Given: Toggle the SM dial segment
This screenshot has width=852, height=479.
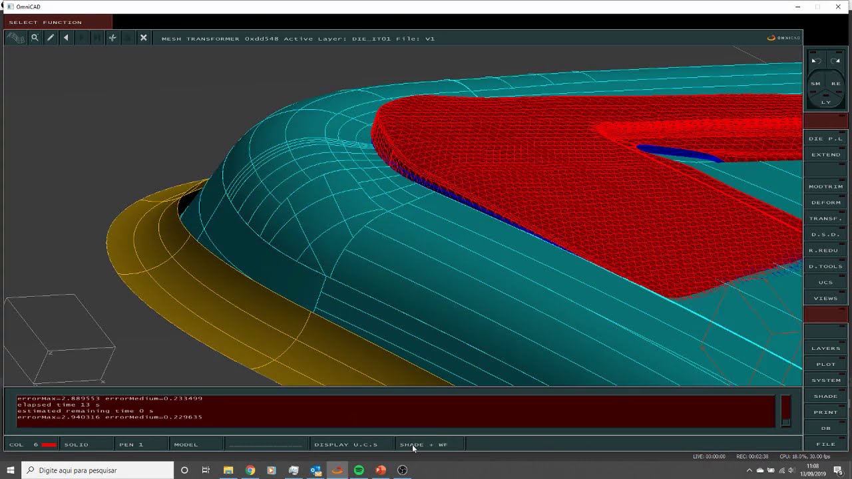Looking at the screenshot, I should (x=816, y=84).
